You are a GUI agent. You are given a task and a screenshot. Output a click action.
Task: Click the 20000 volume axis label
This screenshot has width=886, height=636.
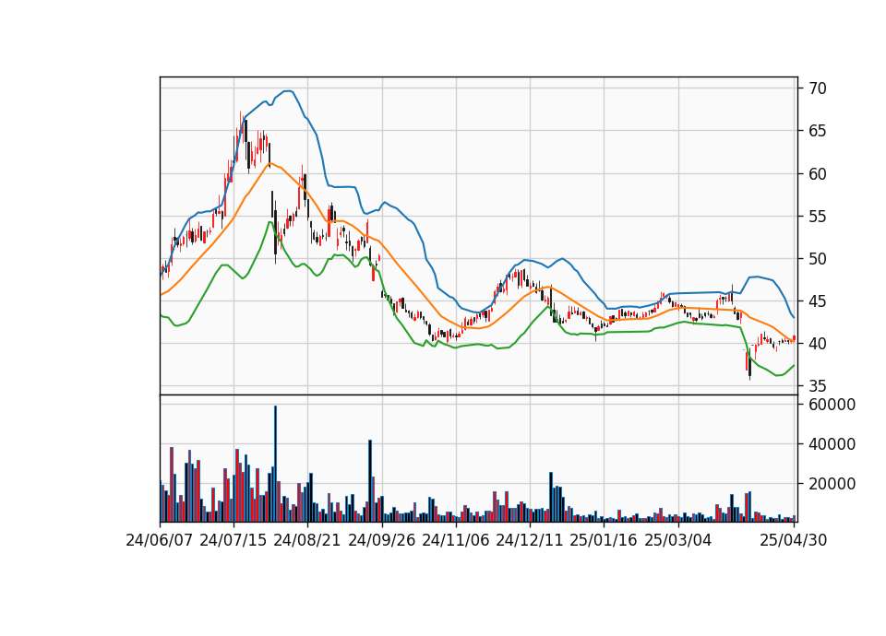click(832, 484)
